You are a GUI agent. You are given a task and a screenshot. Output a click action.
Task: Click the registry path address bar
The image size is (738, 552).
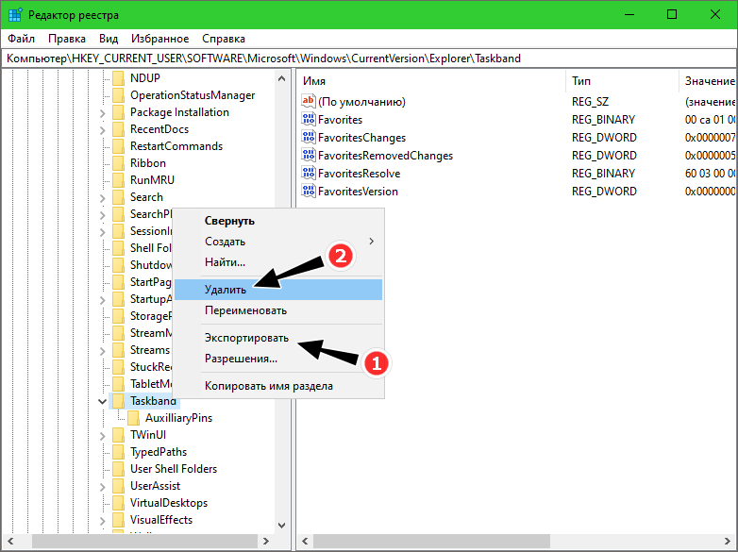(368, 59)
